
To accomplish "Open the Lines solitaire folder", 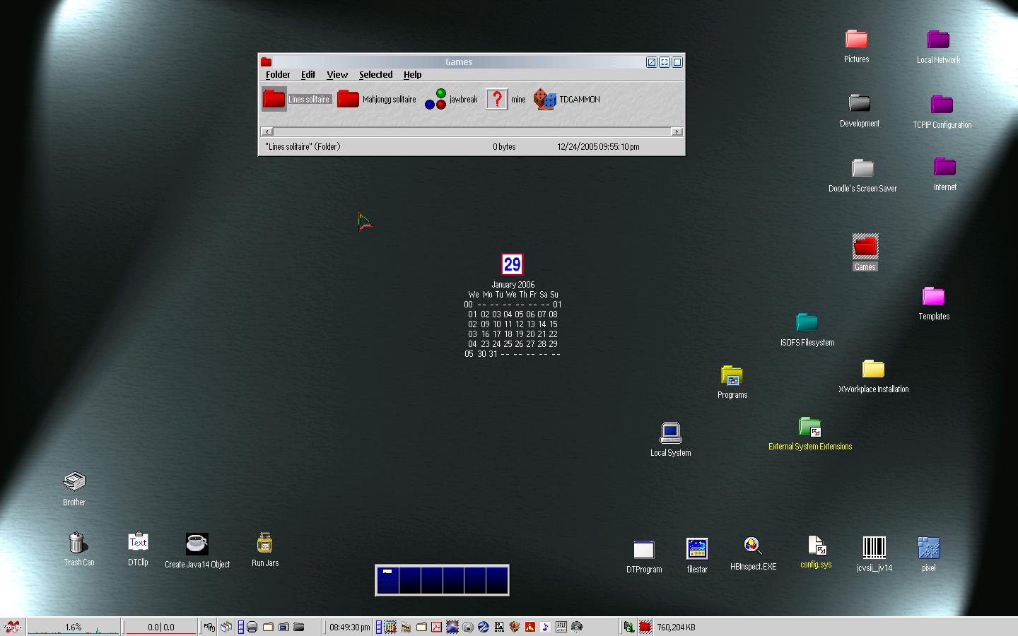I will coord(274,100).
